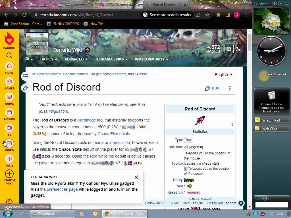The image size is (291, 218).
Task: Click the EDIT button
Action: (213, 88)
